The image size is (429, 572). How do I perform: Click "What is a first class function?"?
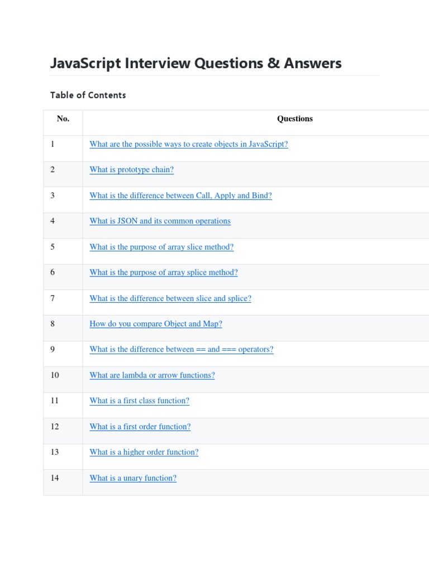click(x=140, y=401)
